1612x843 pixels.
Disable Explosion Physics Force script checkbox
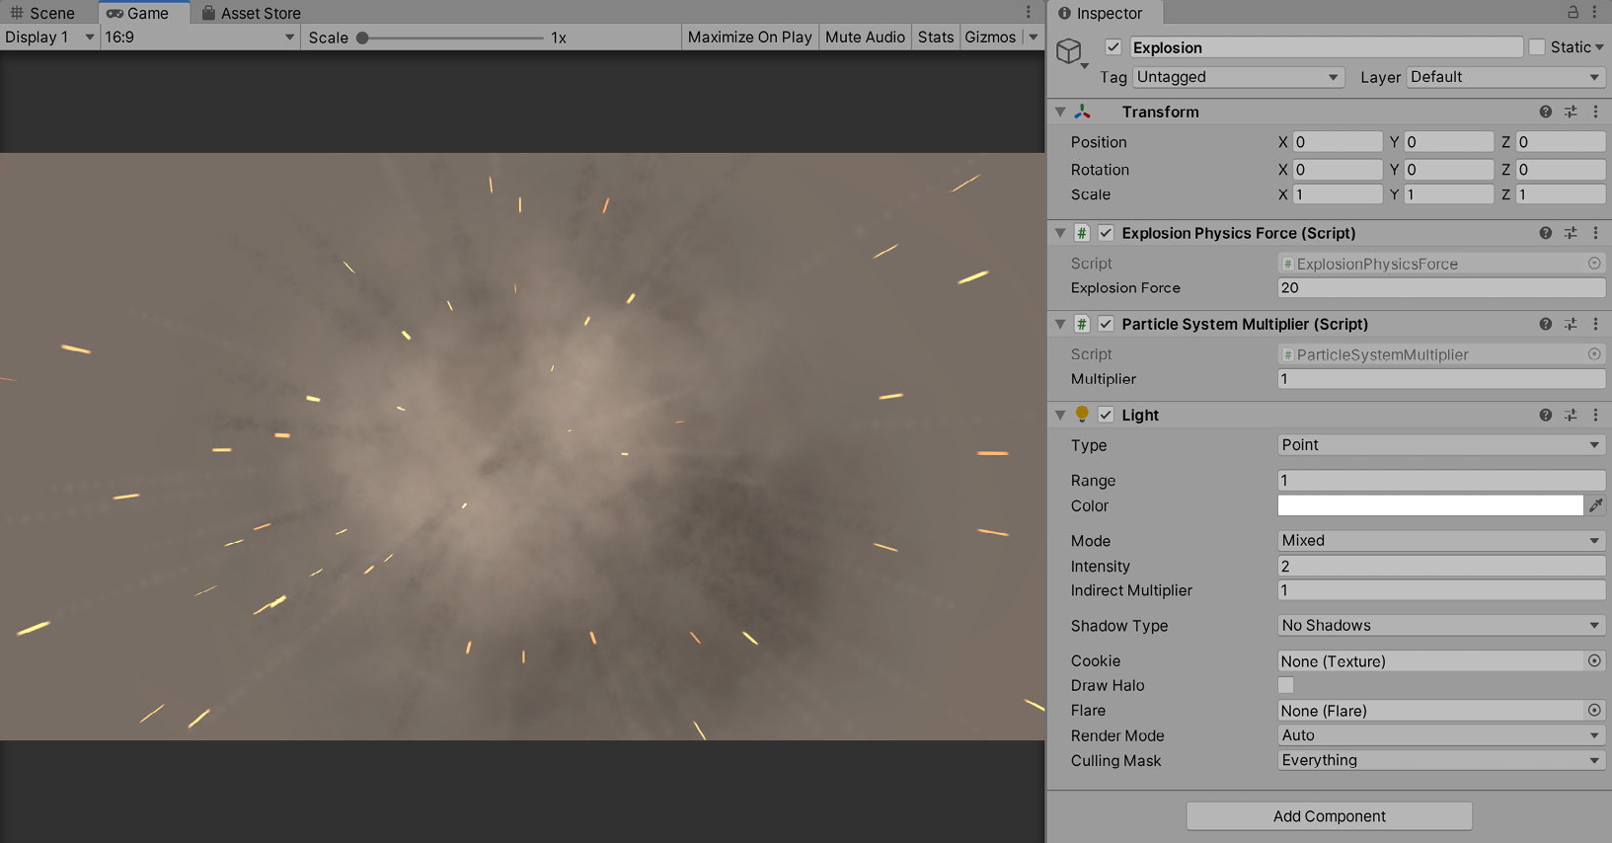(1106, 233)
